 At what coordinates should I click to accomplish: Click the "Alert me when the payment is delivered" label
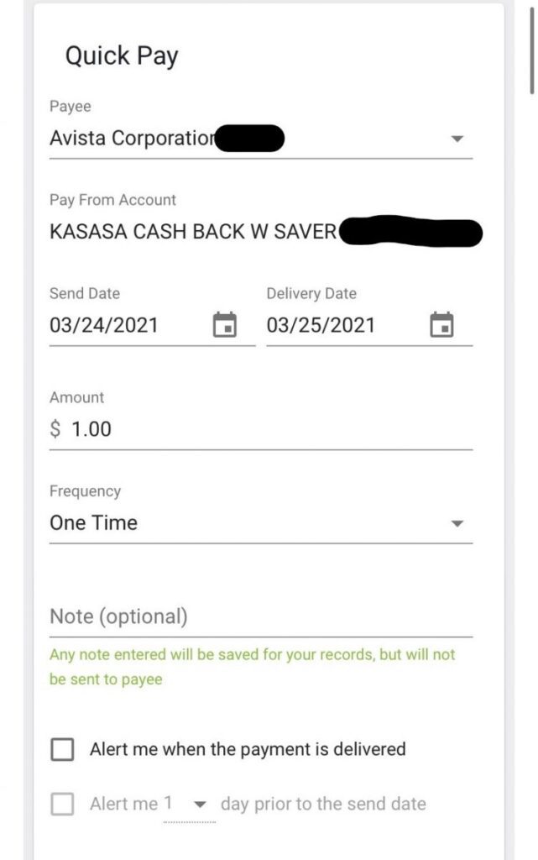(x=248, y=749)
